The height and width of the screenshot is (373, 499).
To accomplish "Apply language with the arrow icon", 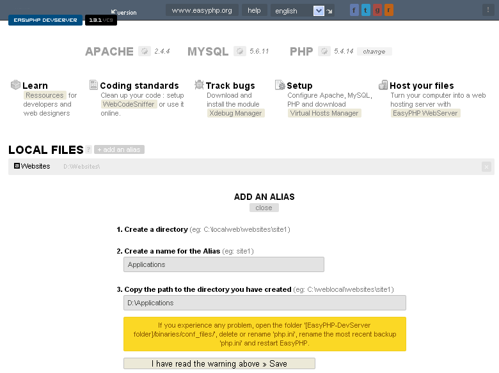I will point(329,11).
